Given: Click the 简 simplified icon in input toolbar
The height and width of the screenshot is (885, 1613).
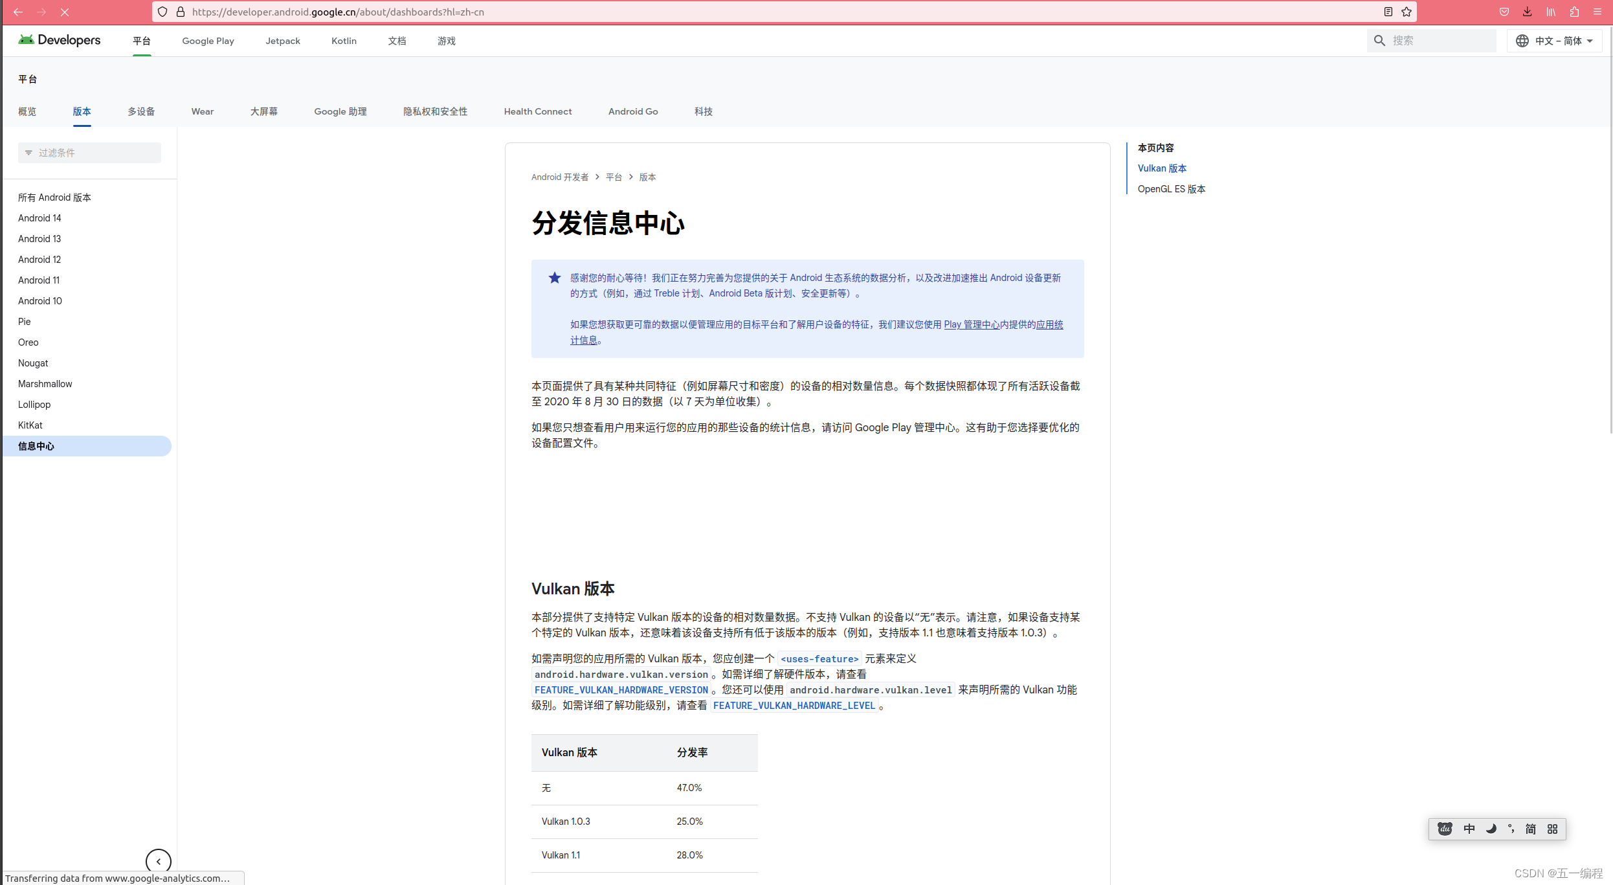Looking at the screenshot, I should [1531, 829].
